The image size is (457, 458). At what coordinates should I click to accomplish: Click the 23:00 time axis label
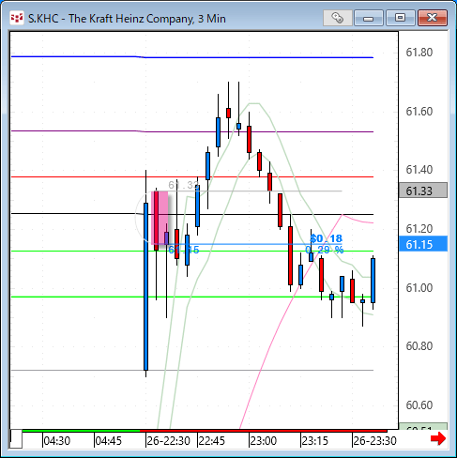pos(264,441)
